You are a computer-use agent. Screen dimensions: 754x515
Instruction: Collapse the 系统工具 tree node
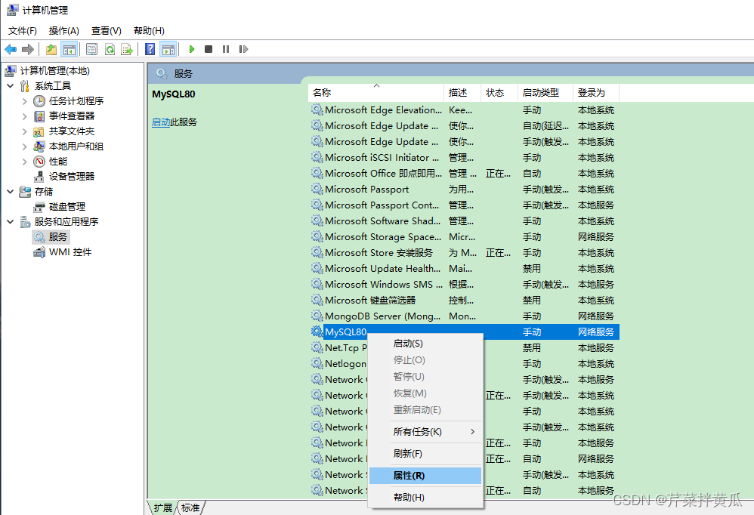[11, 86]
